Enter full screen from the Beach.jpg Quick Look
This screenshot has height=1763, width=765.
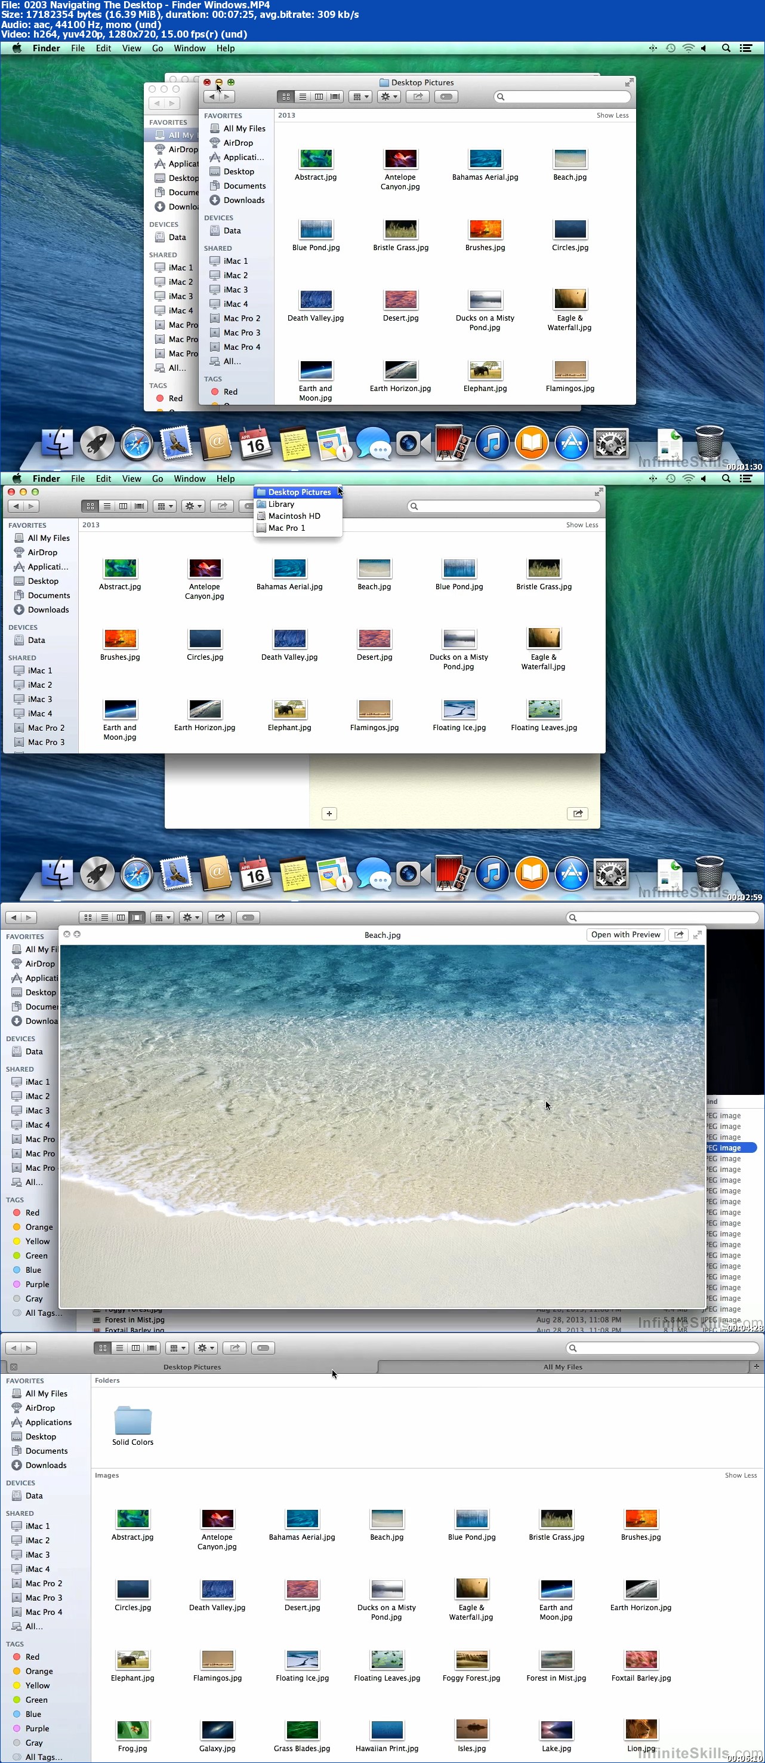[697, 935]
